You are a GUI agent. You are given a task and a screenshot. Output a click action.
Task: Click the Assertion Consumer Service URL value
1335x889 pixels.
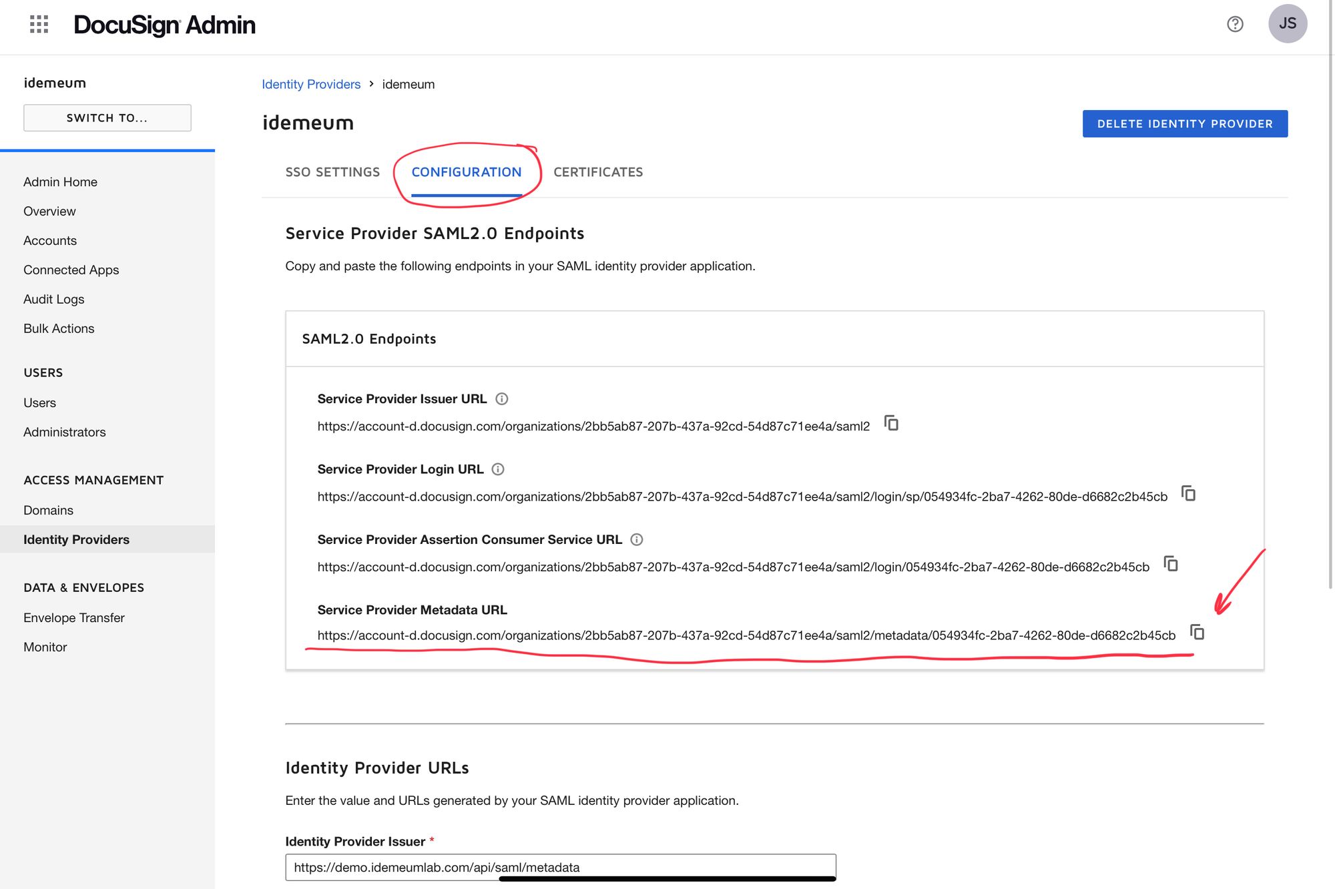pos(734,567)
